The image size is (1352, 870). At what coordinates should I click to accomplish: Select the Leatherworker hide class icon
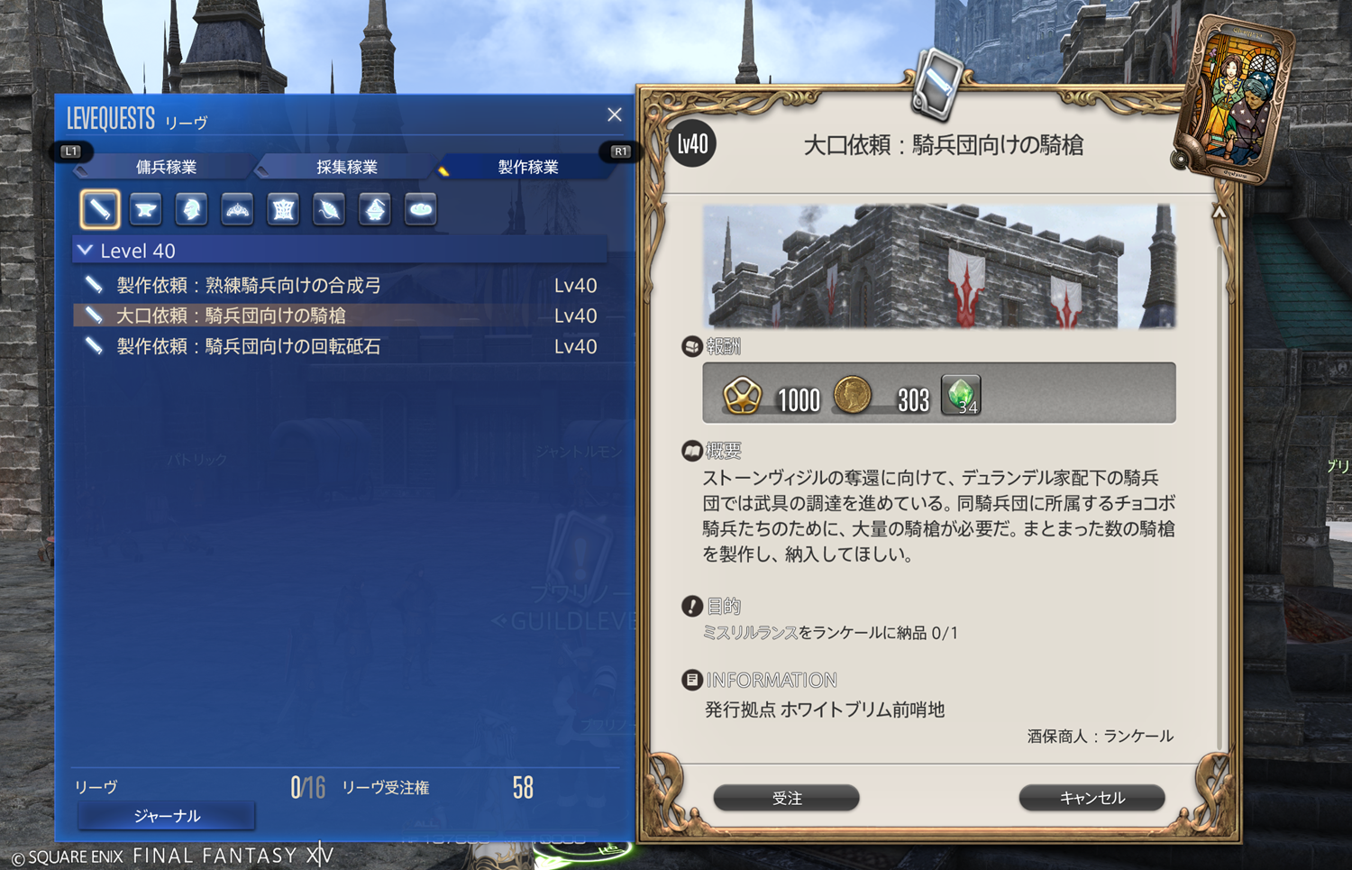pyautogui.click(x=283, y=209)
